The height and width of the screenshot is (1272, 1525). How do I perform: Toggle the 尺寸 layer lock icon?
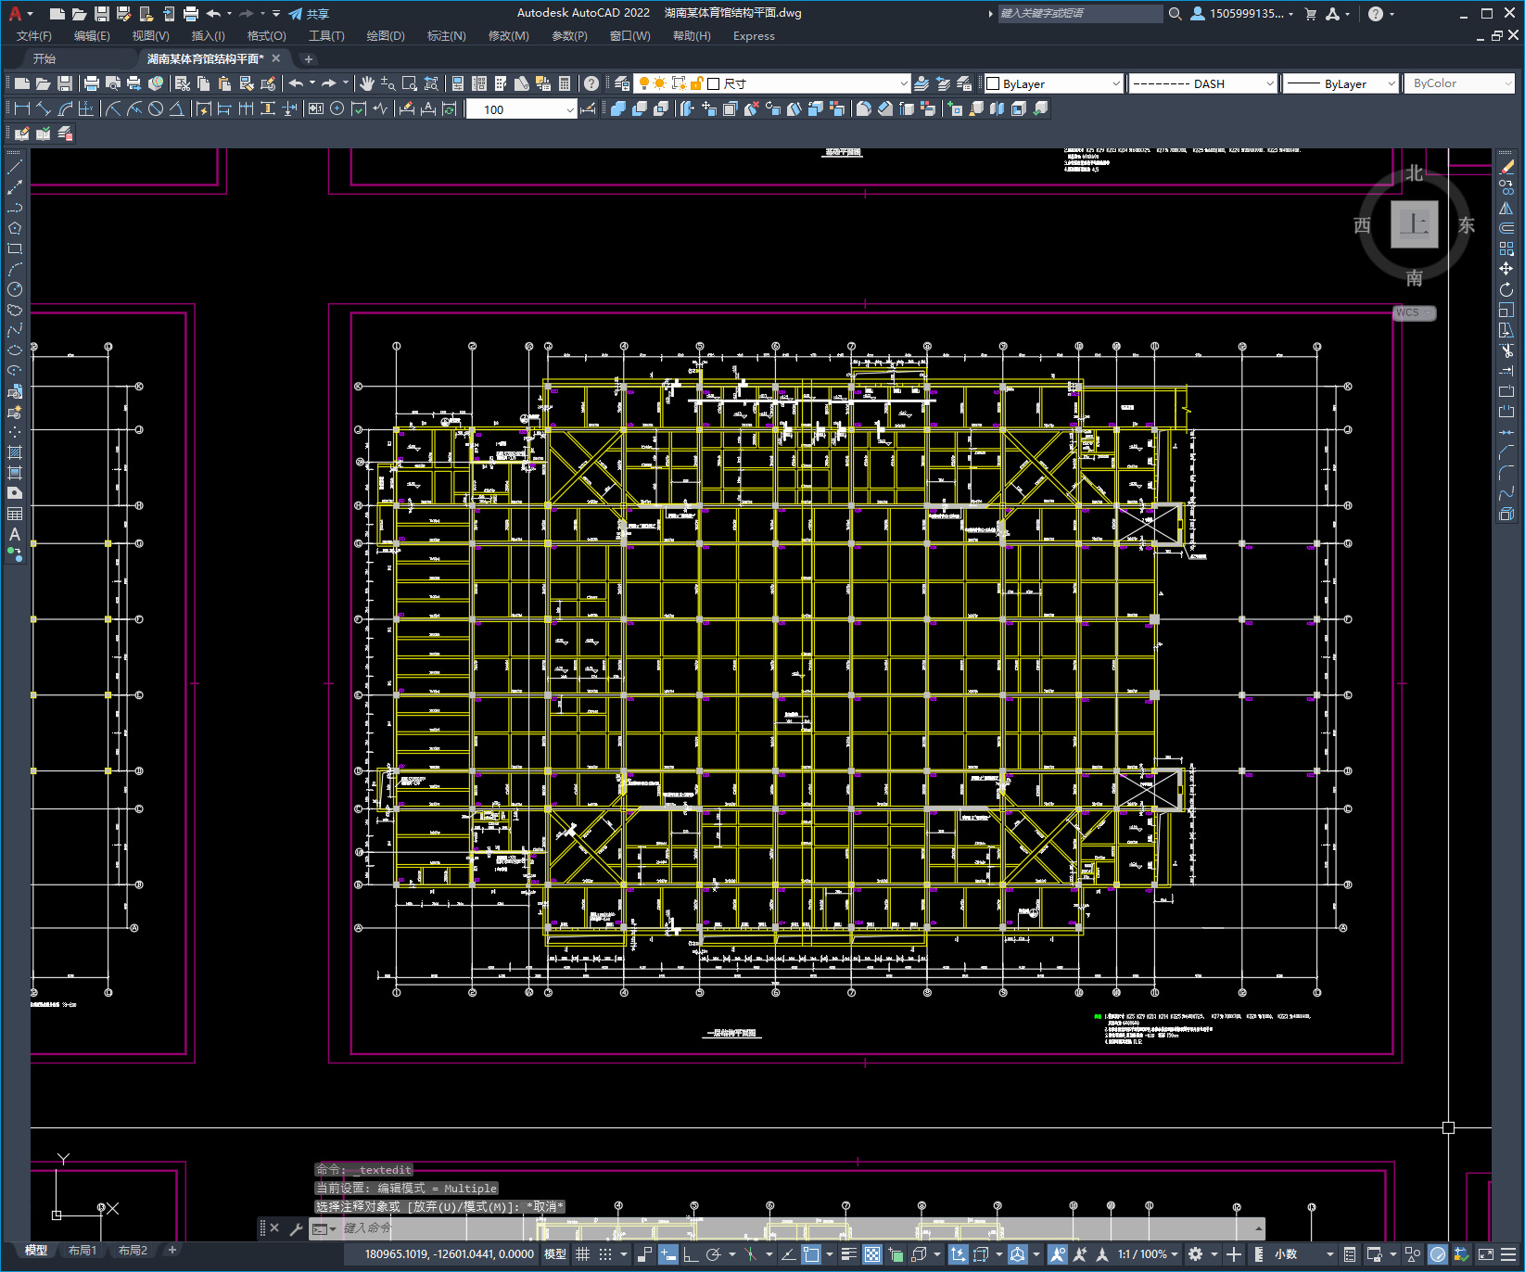(697, 83)
